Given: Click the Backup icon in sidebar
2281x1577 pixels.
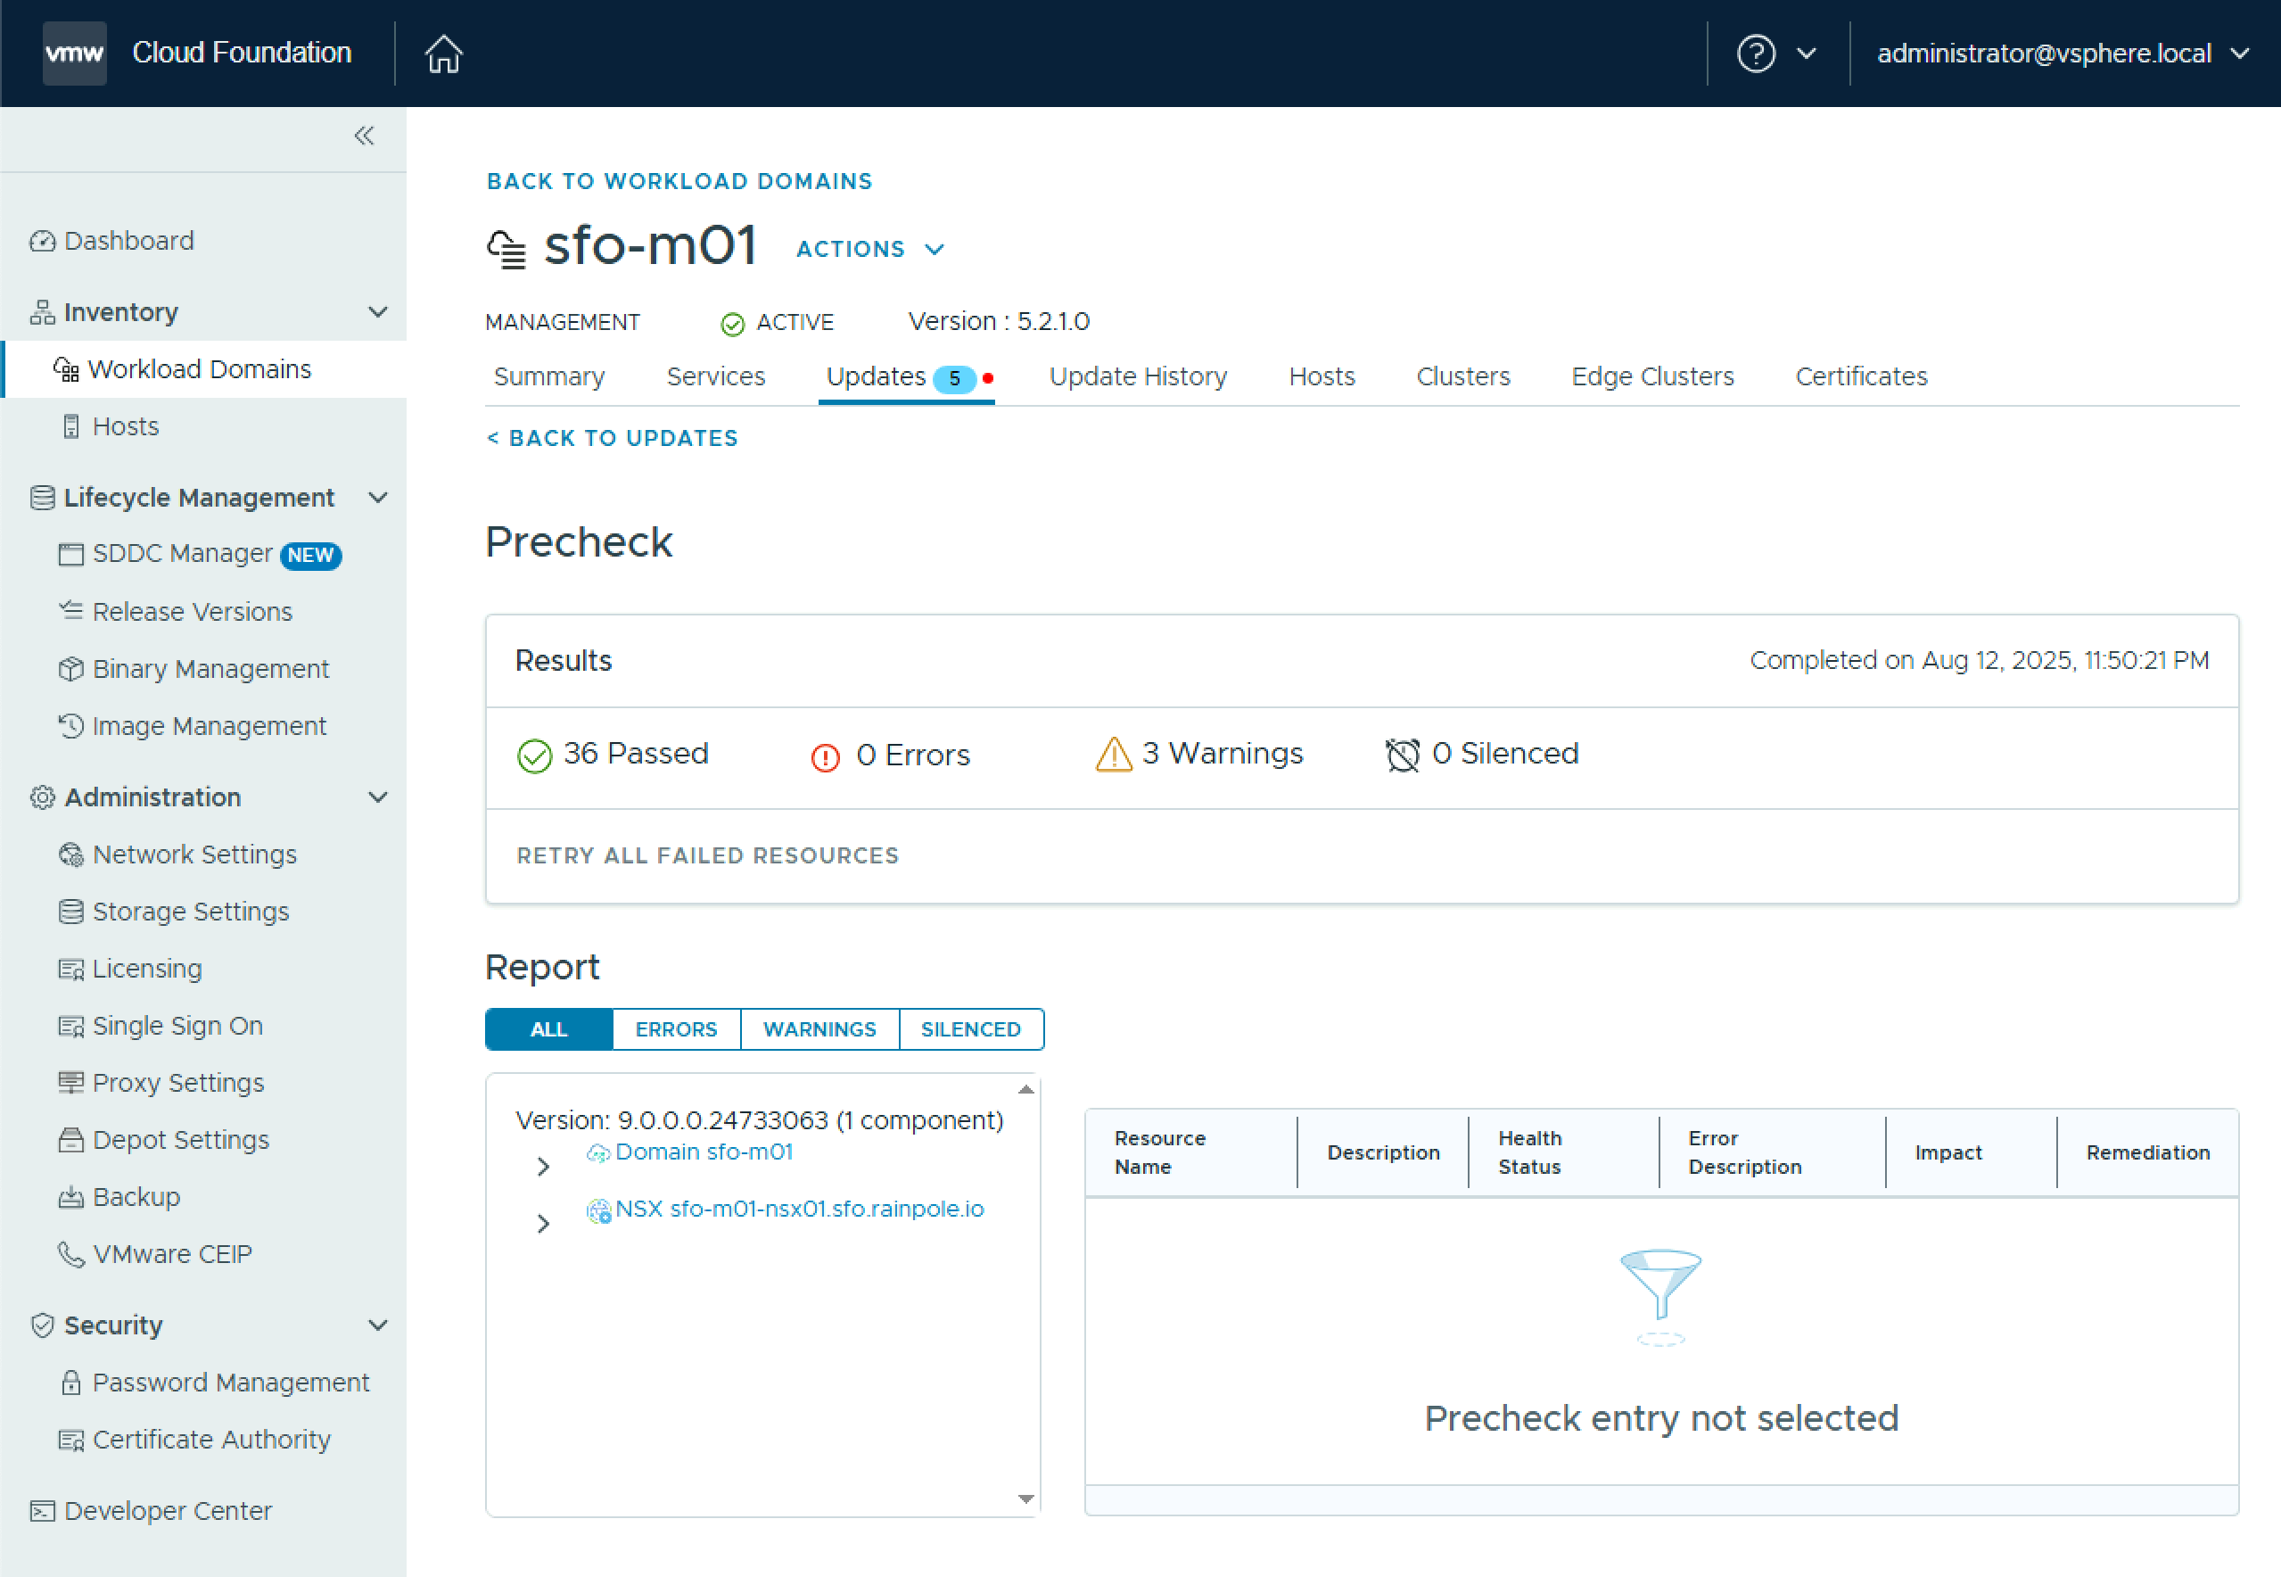Looking at the screenshot, I should 70,1198.
